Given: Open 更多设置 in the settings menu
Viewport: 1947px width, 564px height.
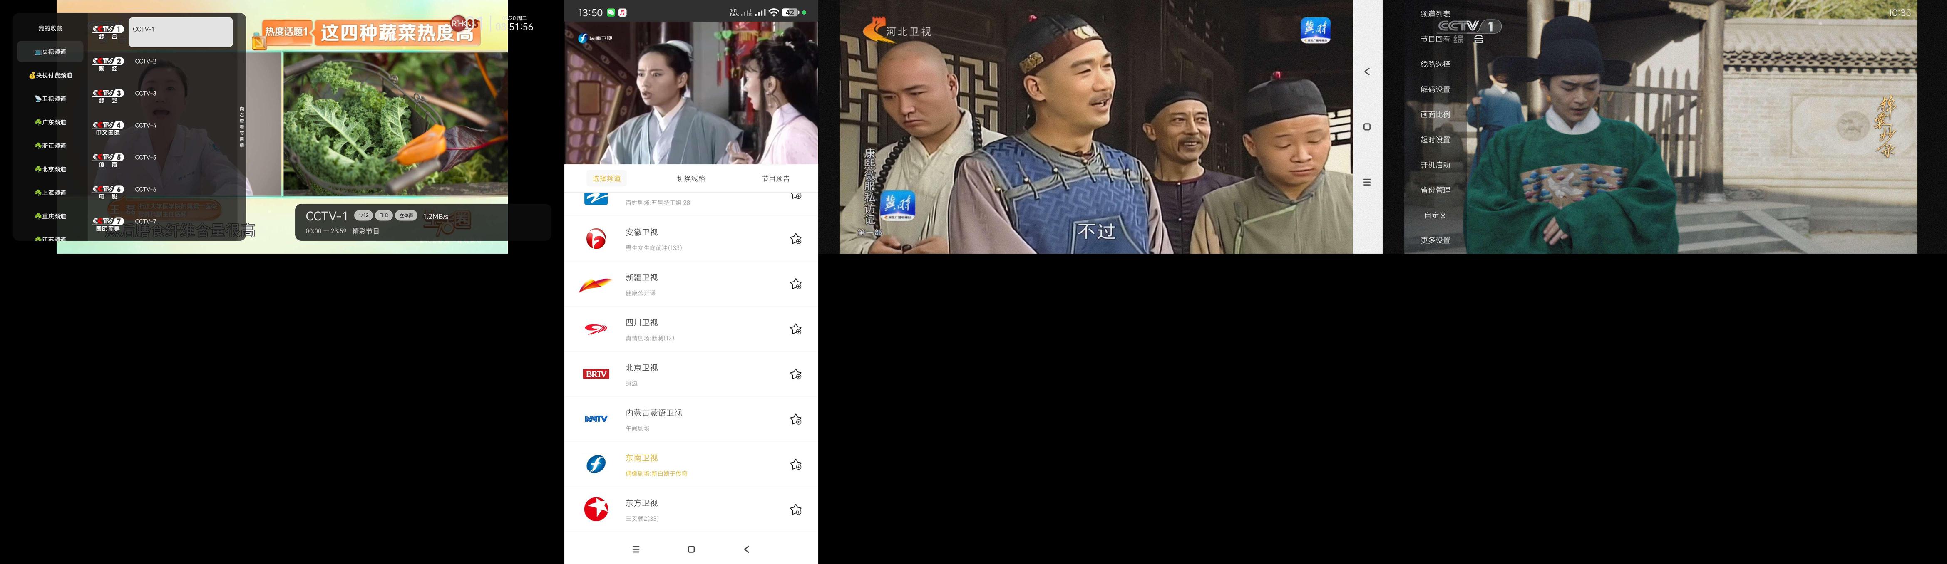Looking at the screenshot, I should pyautogui.click(x=1435, y=240).
